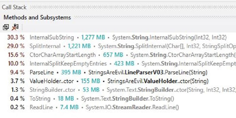Viewport: 236px width, 118px height.
Task: Select the StringBuilder..ctor method row
Action: (x=118, y=90)
